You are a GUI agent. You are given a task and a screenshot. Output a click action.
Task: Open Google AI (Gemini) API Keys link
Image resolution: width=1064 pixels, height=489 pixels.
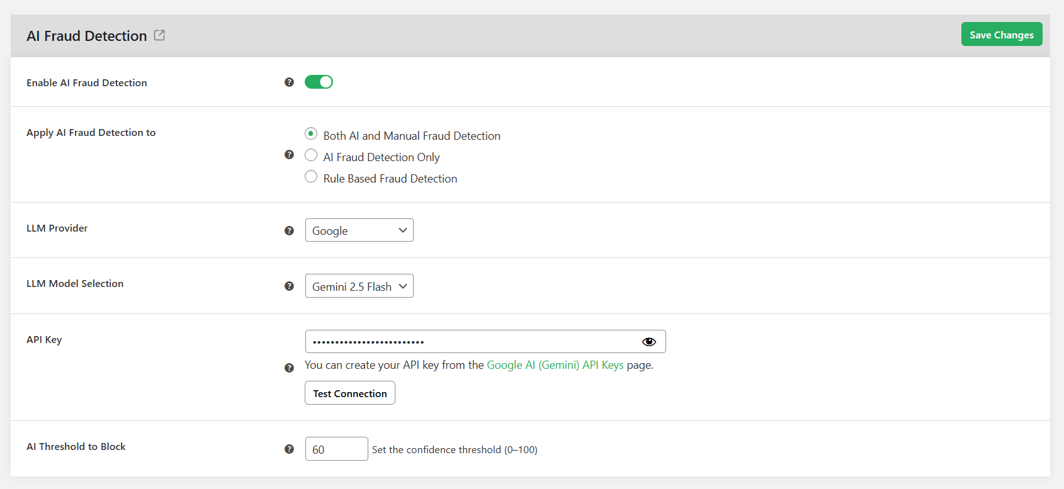(x=555, y=365)
